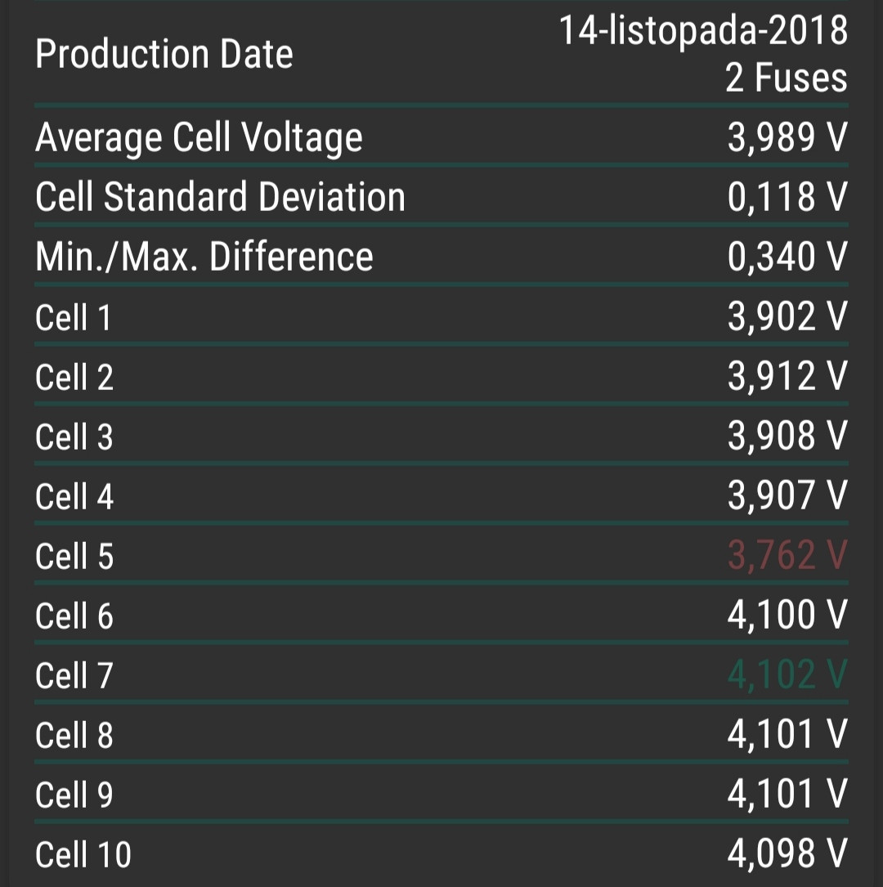This screenshot has width=883, height=887.
Task: Tap the red Cell 5 voltage value
Action: tap(787, 556)
